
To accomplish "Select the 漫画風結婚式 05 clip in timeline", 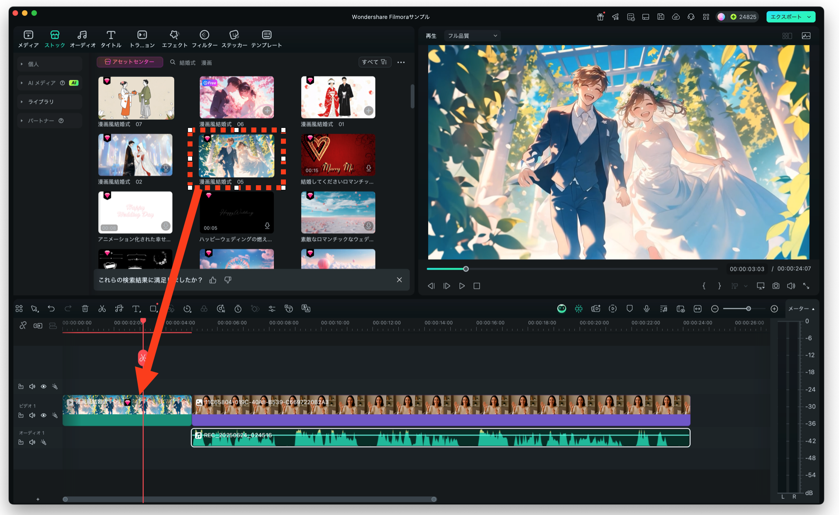I will (127, 410).
